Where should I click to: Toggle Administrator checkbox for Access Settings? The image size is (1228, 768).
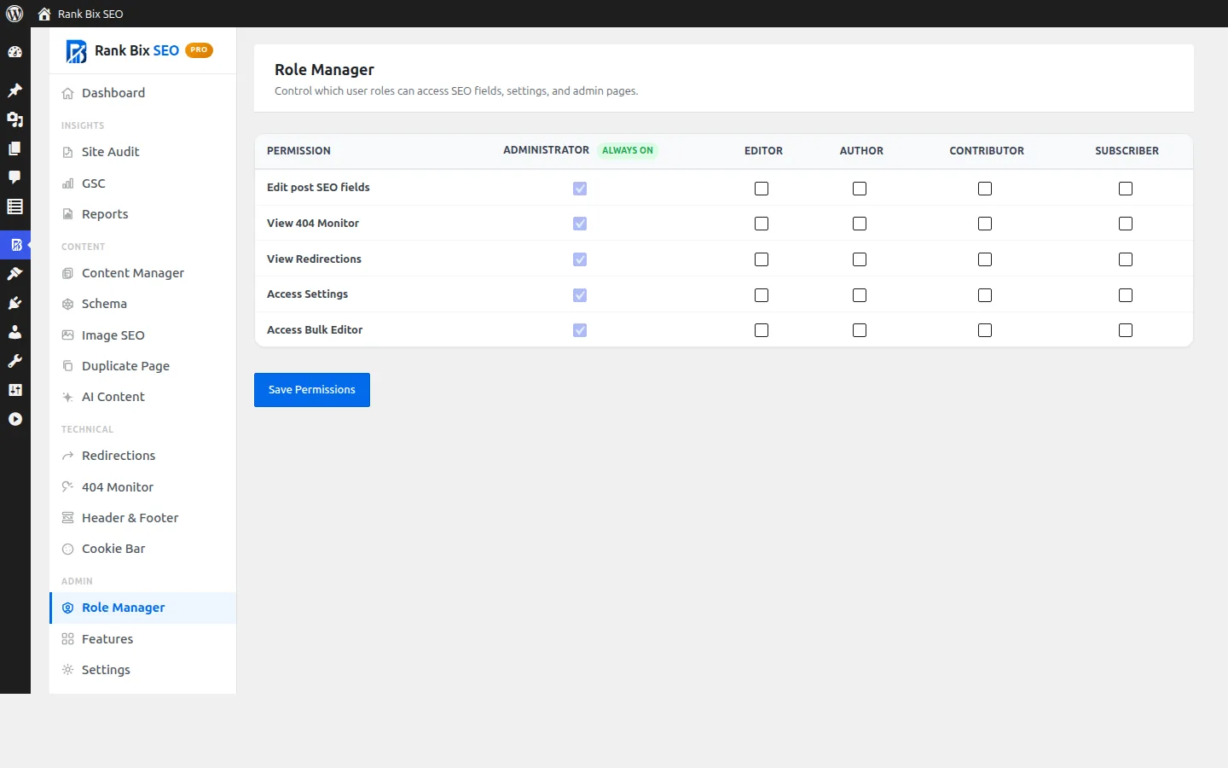click(580, 295)
